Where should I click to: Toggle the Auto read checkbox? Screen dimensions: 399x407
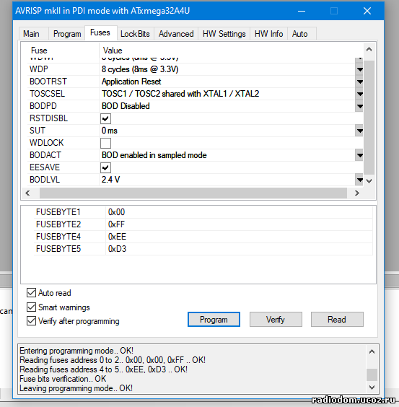coord(32,292)
